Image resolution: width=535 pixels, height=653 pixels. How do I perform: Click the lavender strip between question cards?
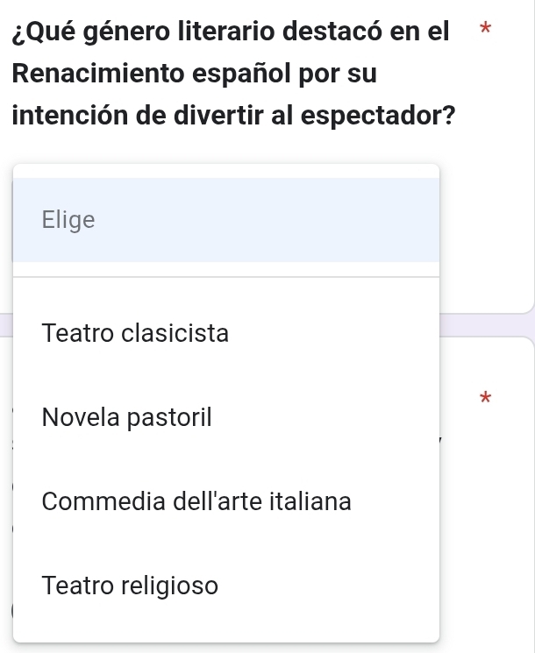tap(487, 324)
